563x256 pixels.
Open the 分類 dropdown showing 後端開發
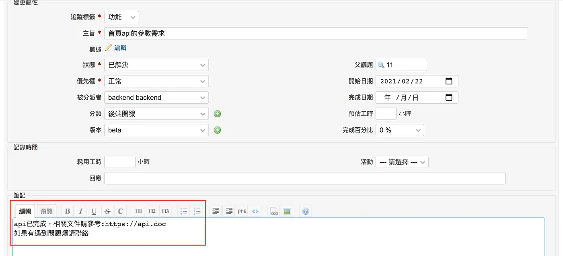pos(156,114)
